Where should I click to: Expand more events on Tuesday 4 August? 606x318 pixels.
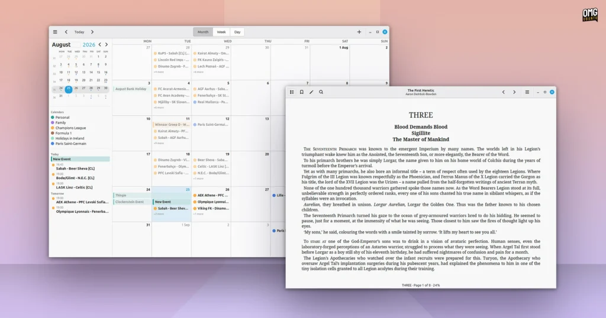(x=159, y=108)
